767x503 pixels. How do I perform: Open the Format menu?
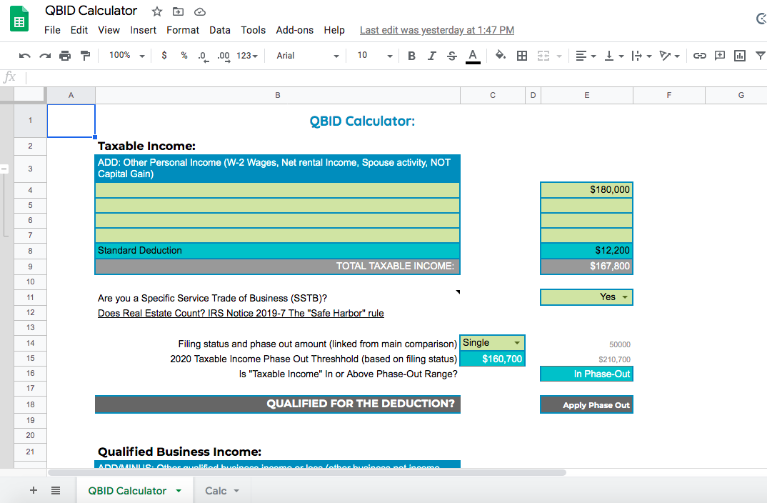tap(183, 30)
